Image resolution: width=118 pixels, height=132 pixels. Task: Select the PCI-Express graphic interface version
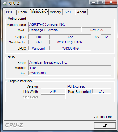coord(76,86)
